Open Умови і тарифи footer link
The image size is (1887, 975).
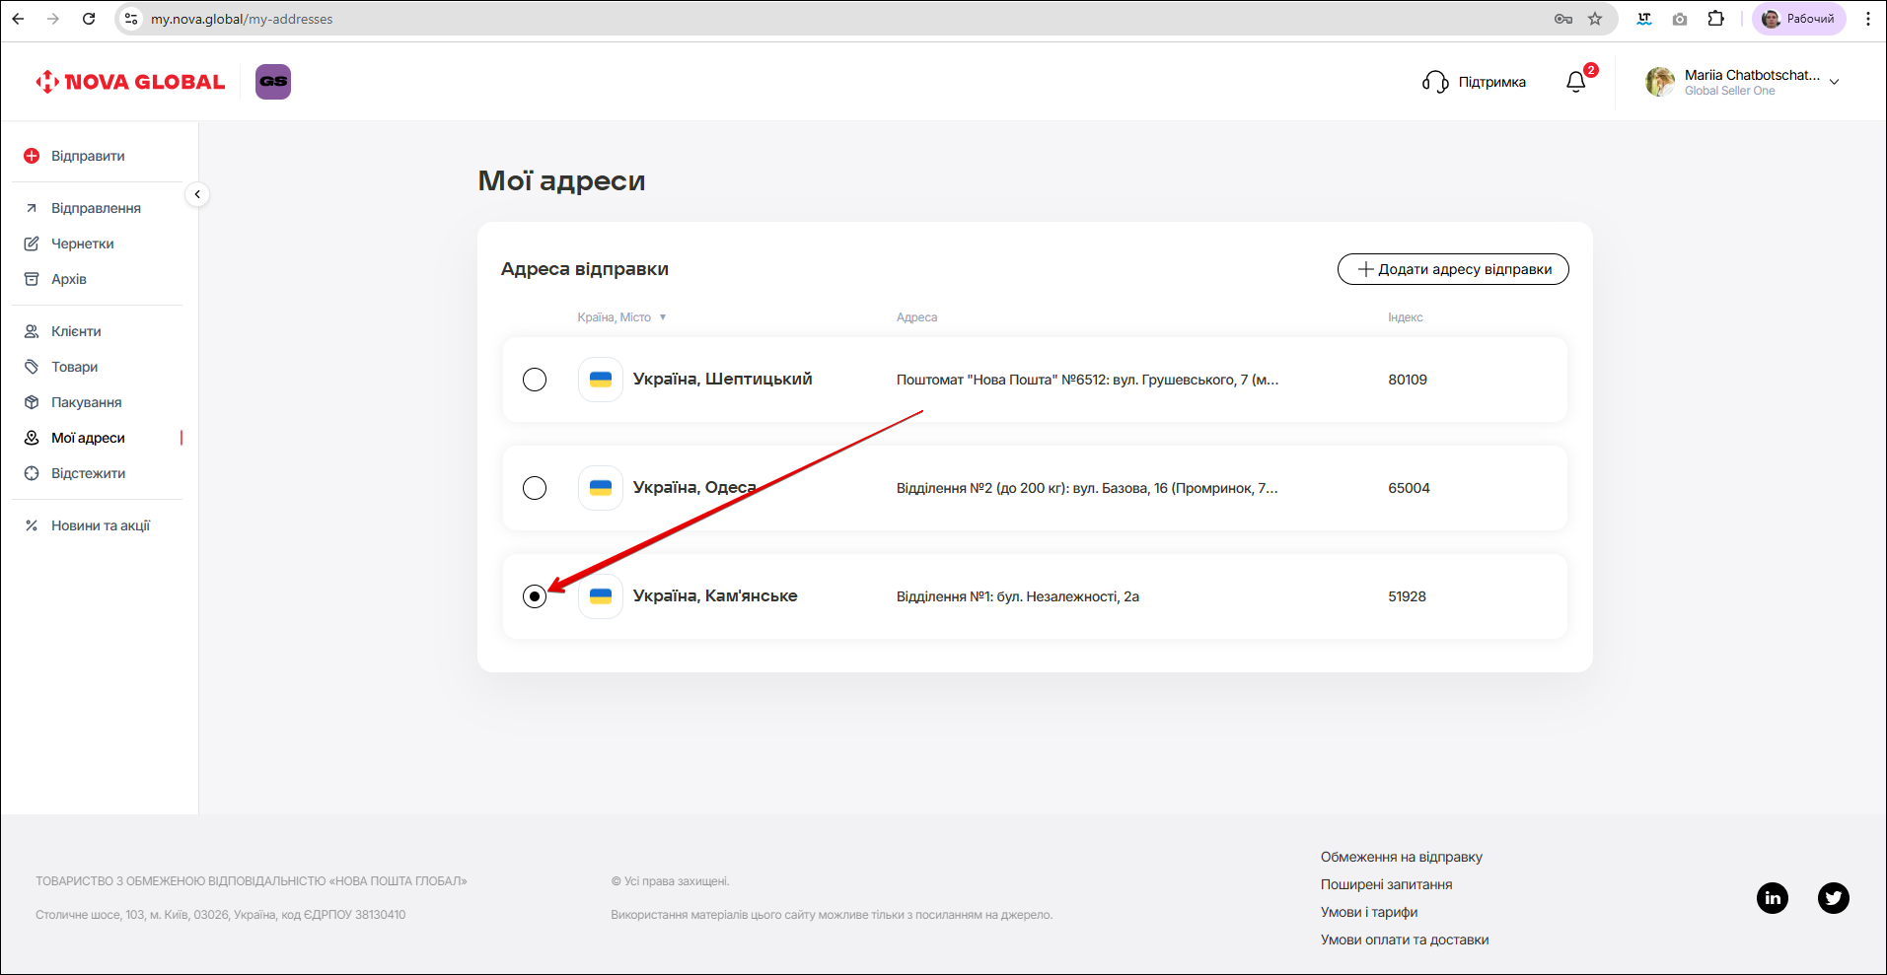(x=1369, y=912)
